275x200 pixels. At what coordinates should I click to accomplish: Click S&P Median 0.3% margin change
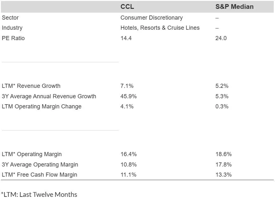222,106
